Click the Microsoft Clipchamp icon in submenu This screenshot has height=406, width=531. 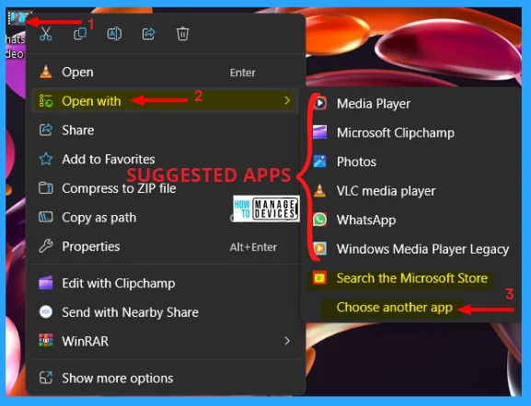(x=320, y=132)
